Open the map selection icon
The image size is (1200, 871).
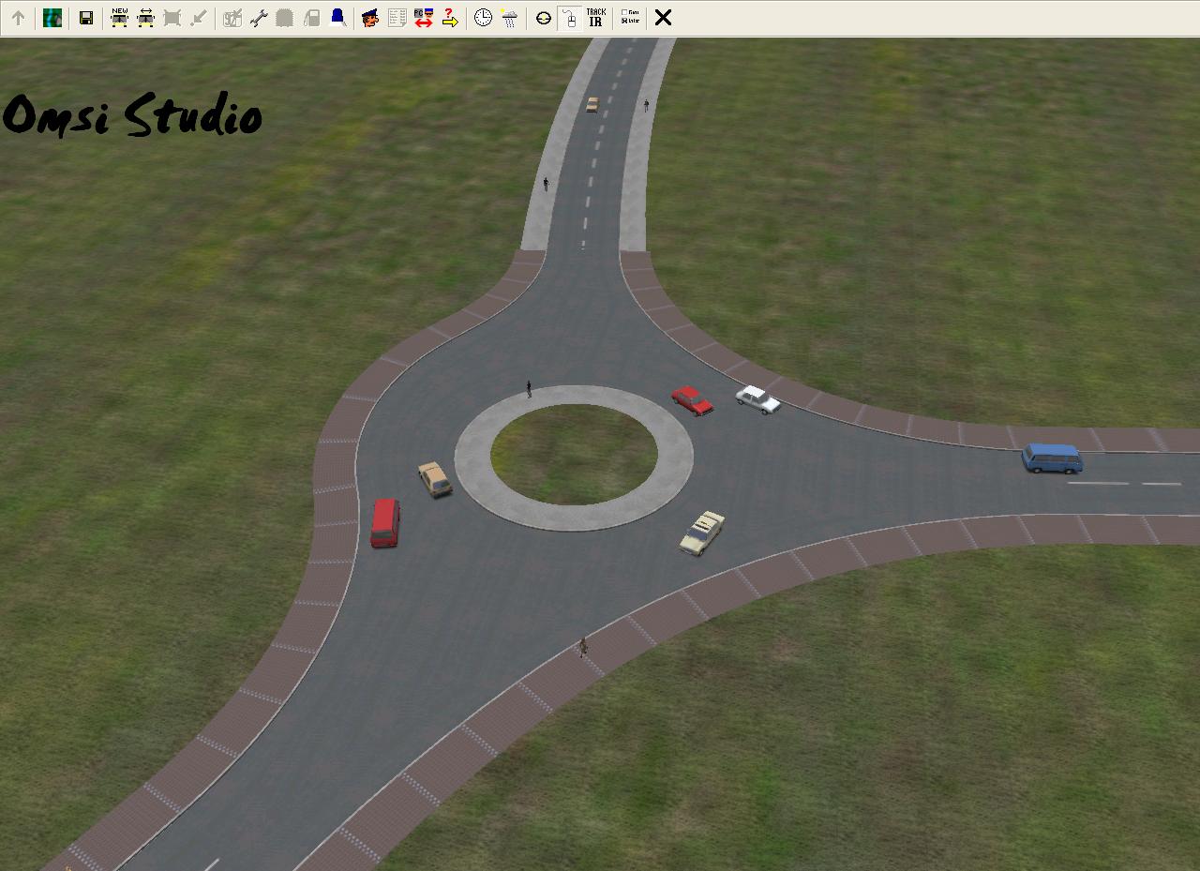pos(52,18)
